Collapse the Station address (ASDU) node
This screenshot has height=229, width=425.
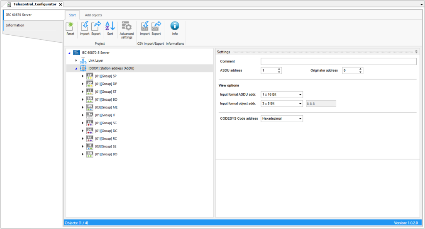point(76,68)
